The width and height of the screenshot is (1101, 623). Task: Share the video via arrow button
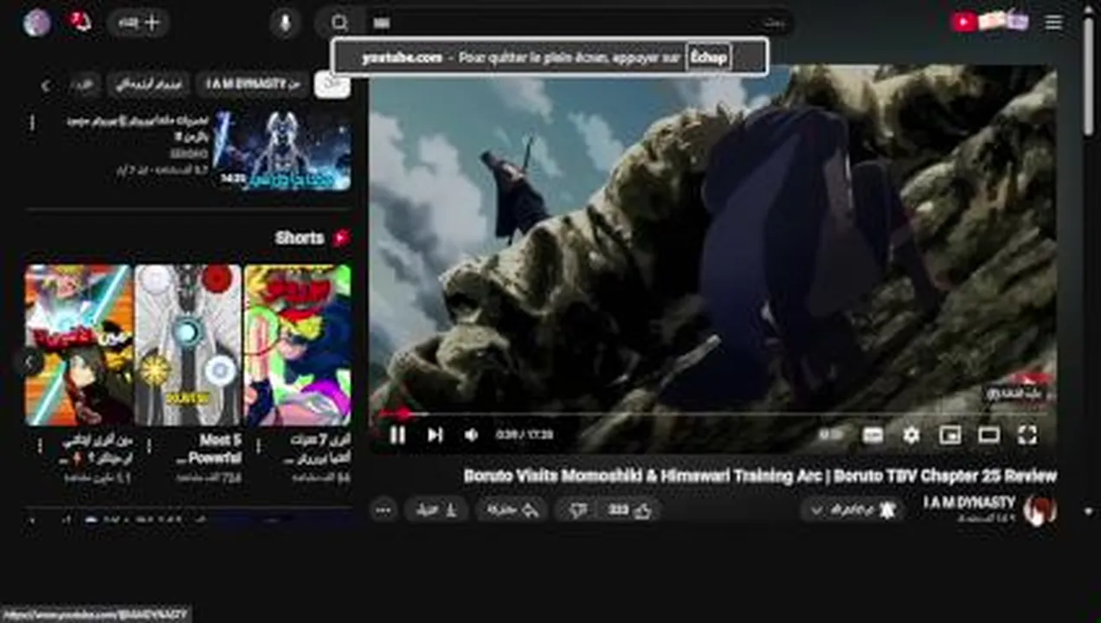(513, 511)
